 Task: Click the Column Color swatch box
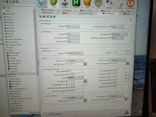(x=127, y=74)
